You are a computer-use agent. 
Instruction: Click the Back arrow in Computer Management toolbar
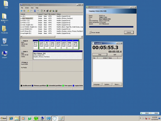click(22, 11)
